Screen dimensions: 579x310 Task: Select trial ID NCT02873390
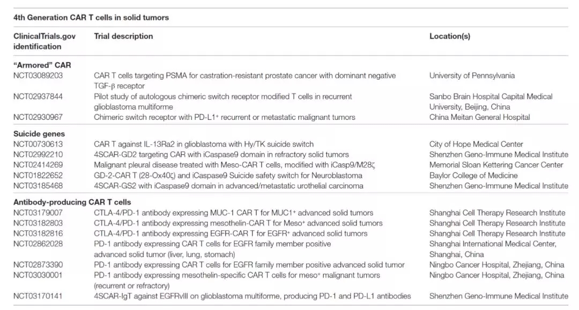coord(38,265)
